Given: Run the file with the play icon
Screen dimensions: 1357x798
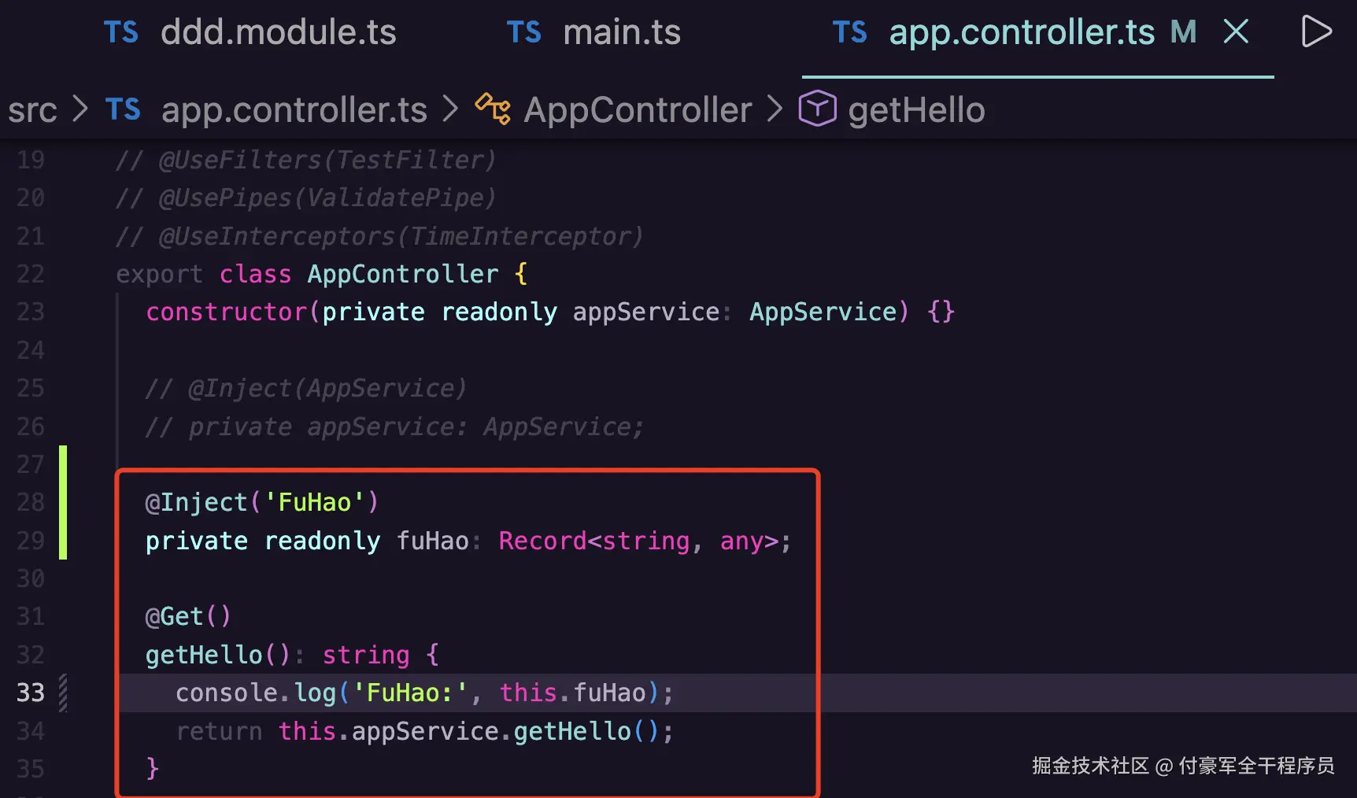Looking at the screenshot, I should 1316,31.
